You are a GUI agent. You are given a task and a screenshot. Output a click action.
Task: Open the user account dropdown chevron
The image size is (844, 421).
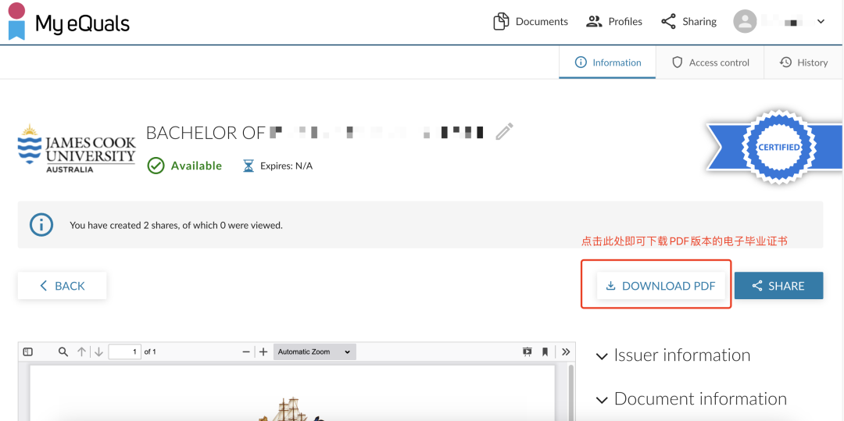[821, 22]
